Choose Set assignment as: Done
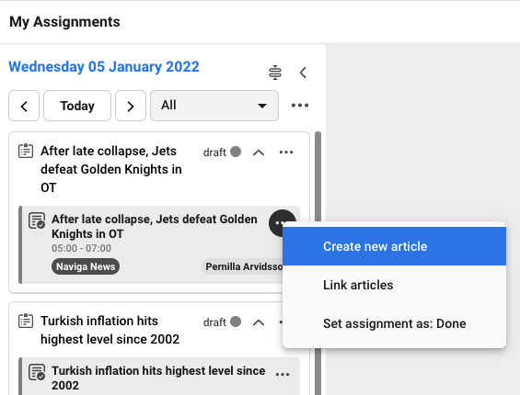The height and width of the screenshot is (395, 520). point(394,323)
